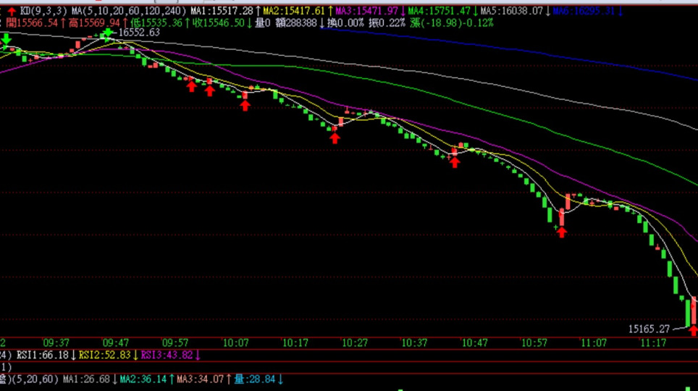Click the red arrow signal near 10:47
698x391 pixels.
pyautogui.click(x=455, y=161)
